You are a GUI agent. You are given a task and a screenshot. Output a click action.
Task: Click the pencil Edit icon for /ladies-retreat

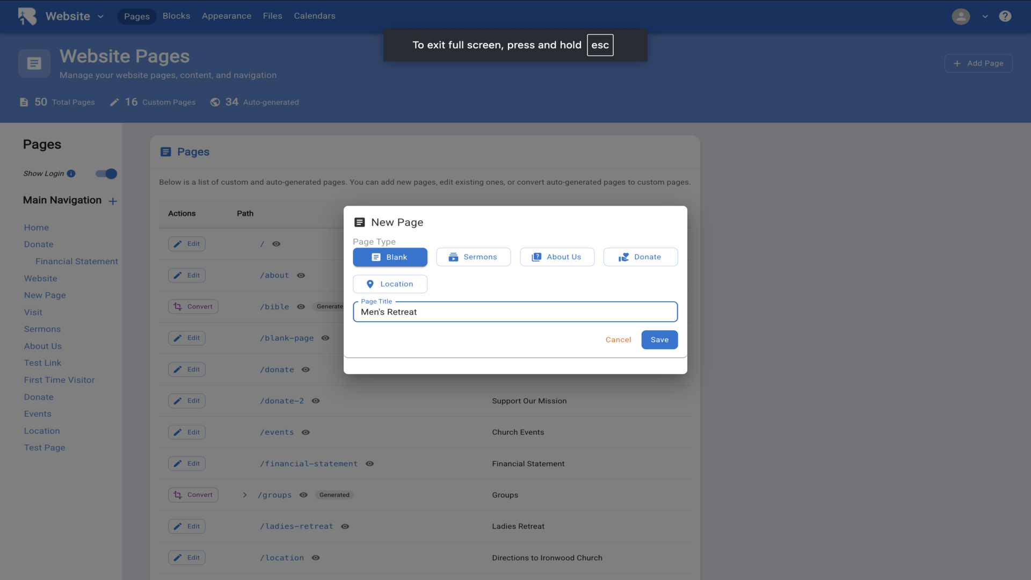pos(178,526)
